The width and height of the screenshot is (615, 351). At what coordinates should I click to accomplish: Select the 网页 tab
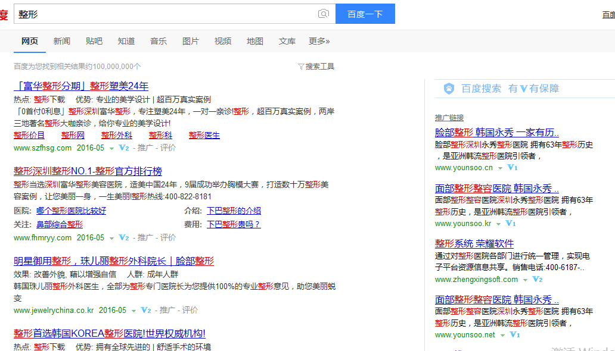30,41
